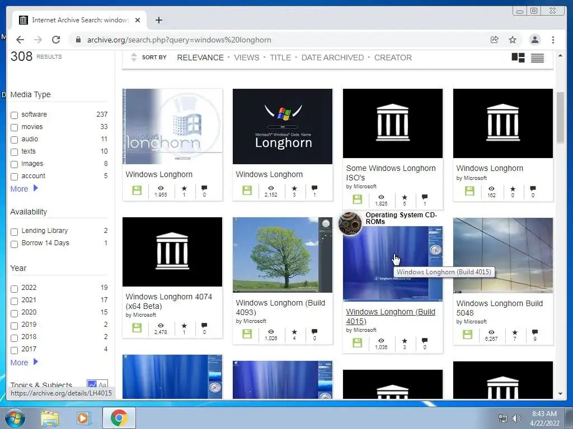Screen dimensions: 573x429
Task: Click scrollbar down arrow at bottom
Action: [560, 394]
